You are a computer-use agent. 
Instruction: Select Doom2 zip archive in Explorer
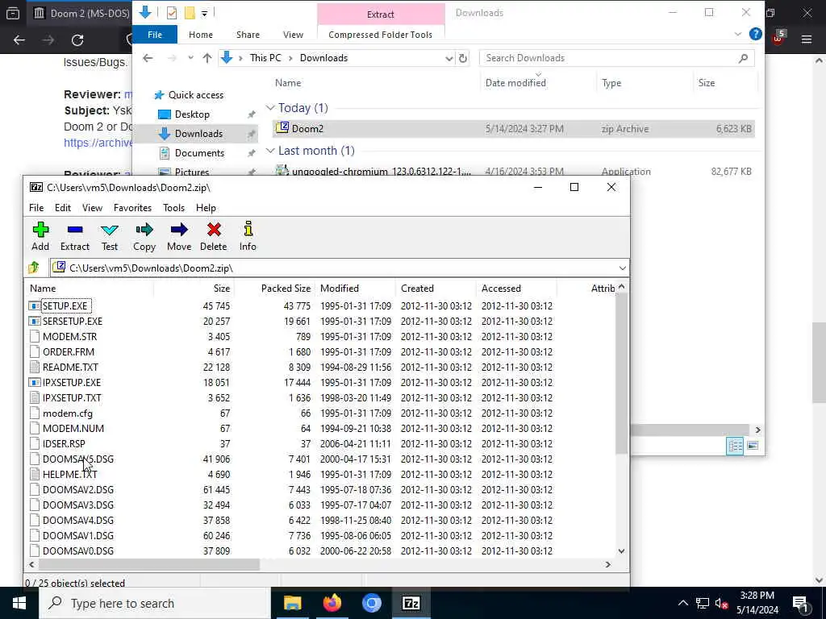pyautogui.click(x=514, y=129)
